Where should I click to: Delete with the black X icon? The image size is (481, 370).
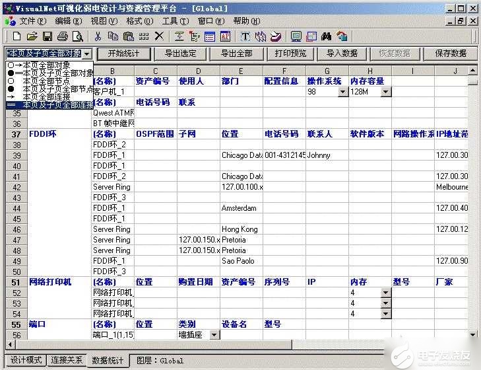tap(159, 36)
